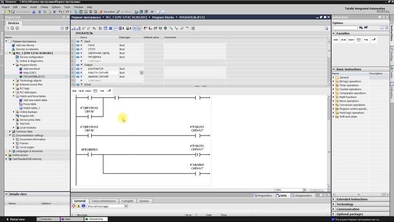The width and height of the screenshot is (394, 222).
Task: Click the Go offline toolbar button
Action: pos(124,12)
